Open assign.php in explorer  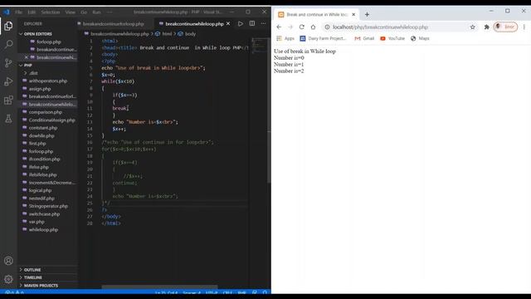pos(40,89)
